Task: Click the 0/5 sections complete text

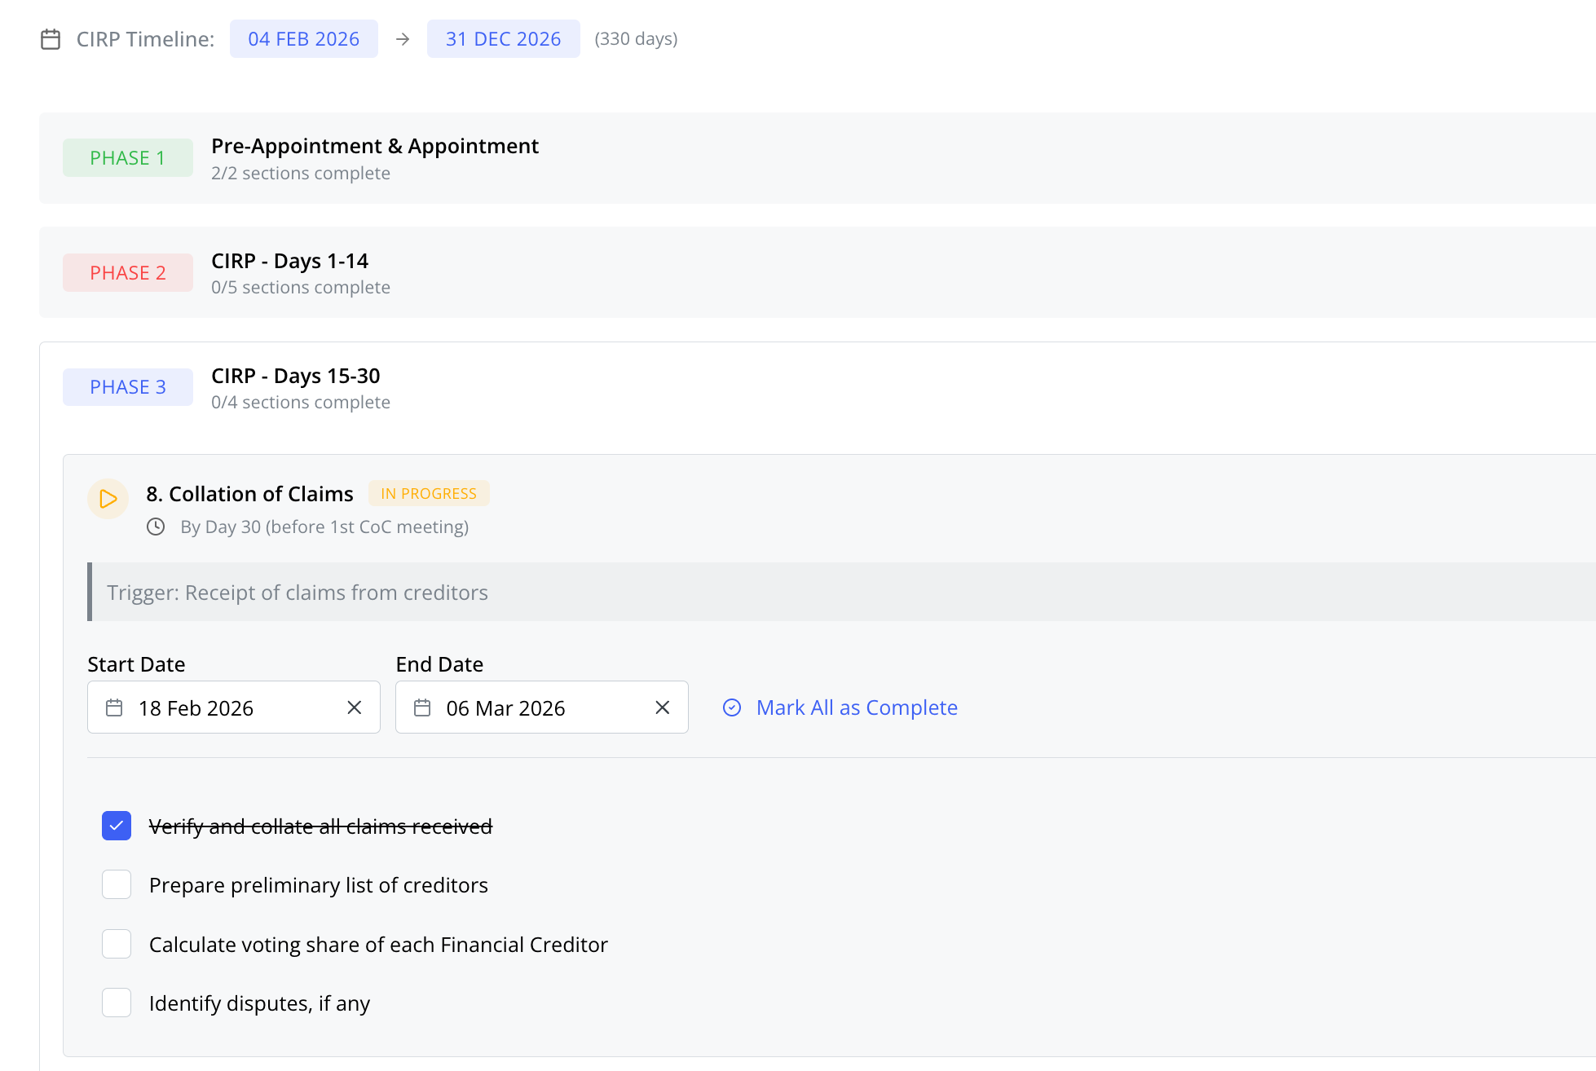Action: tap(301, 288)
